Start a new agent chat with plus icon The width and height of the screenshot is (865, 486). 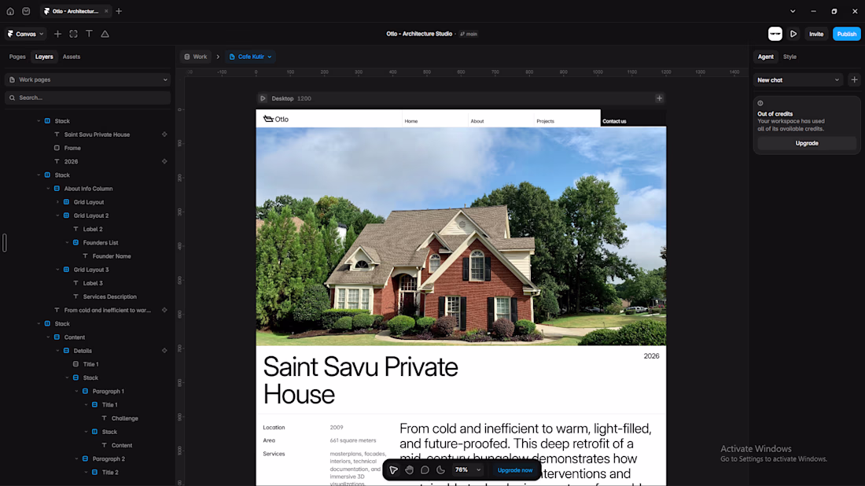854,80
